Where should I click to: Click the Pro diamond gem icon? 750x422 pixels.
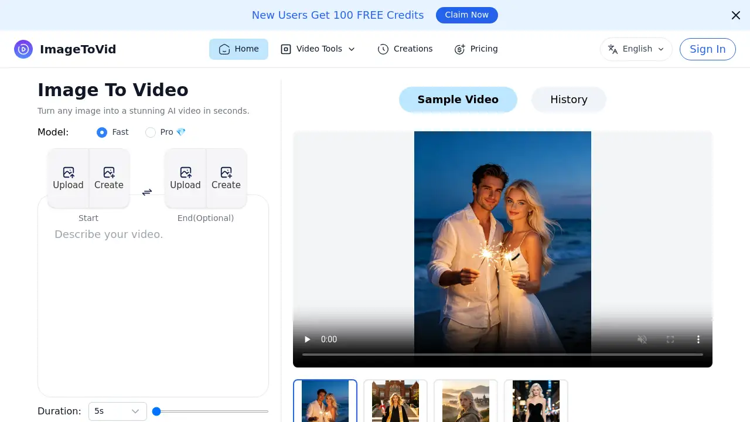tap(181, 132)
